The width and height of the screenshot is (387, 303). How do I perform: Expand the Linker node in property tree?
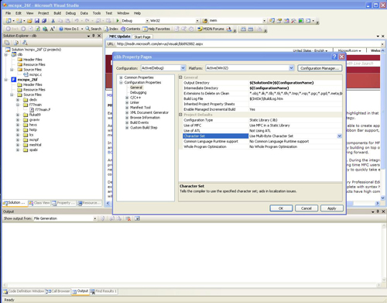[127, 102]
